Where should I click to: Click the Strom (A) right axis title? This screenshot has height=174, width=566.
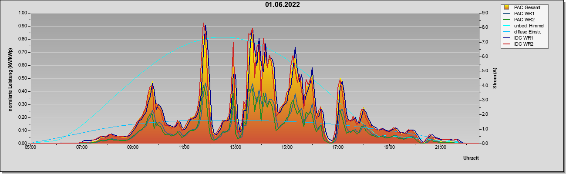[x=495, y=78]
